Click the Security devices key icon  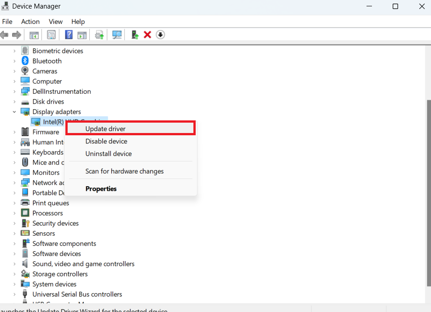click(x=25, y=223)
